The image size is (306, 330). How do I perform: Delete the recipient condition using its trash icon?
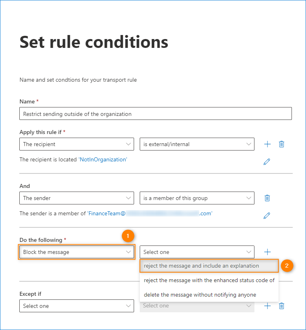coord(282,144)
